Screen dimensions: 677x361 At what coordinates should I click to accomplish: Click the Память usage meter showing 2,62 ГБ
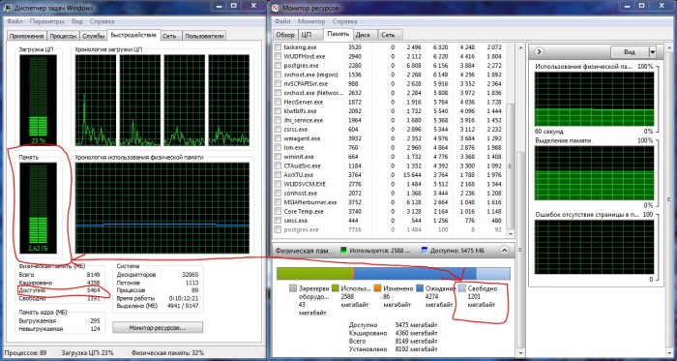[38, 208]
